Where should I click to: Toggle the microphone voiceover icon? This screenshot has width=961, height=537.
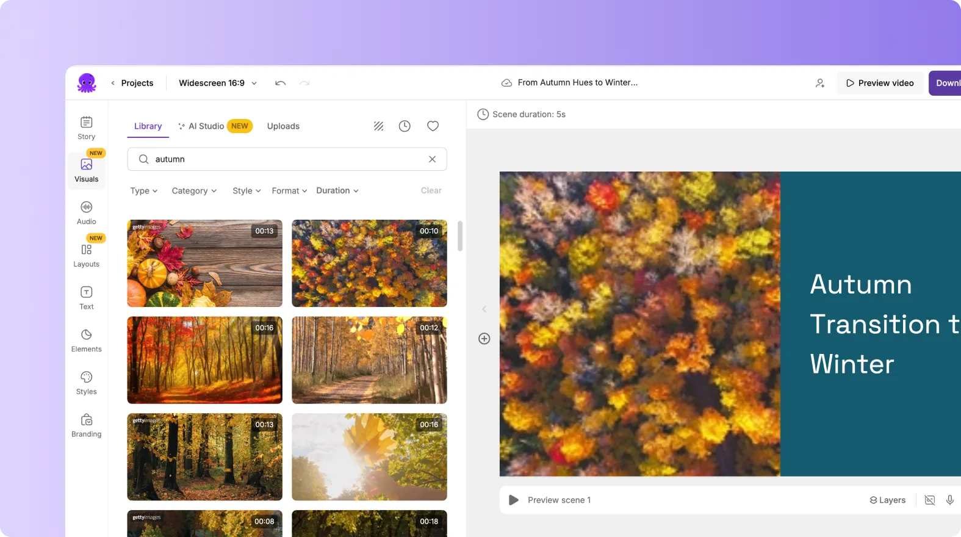pos(949,500)
